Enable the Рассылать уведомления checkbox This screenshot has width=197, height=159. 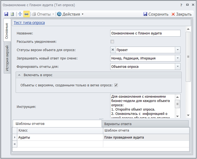pos(112,42)
